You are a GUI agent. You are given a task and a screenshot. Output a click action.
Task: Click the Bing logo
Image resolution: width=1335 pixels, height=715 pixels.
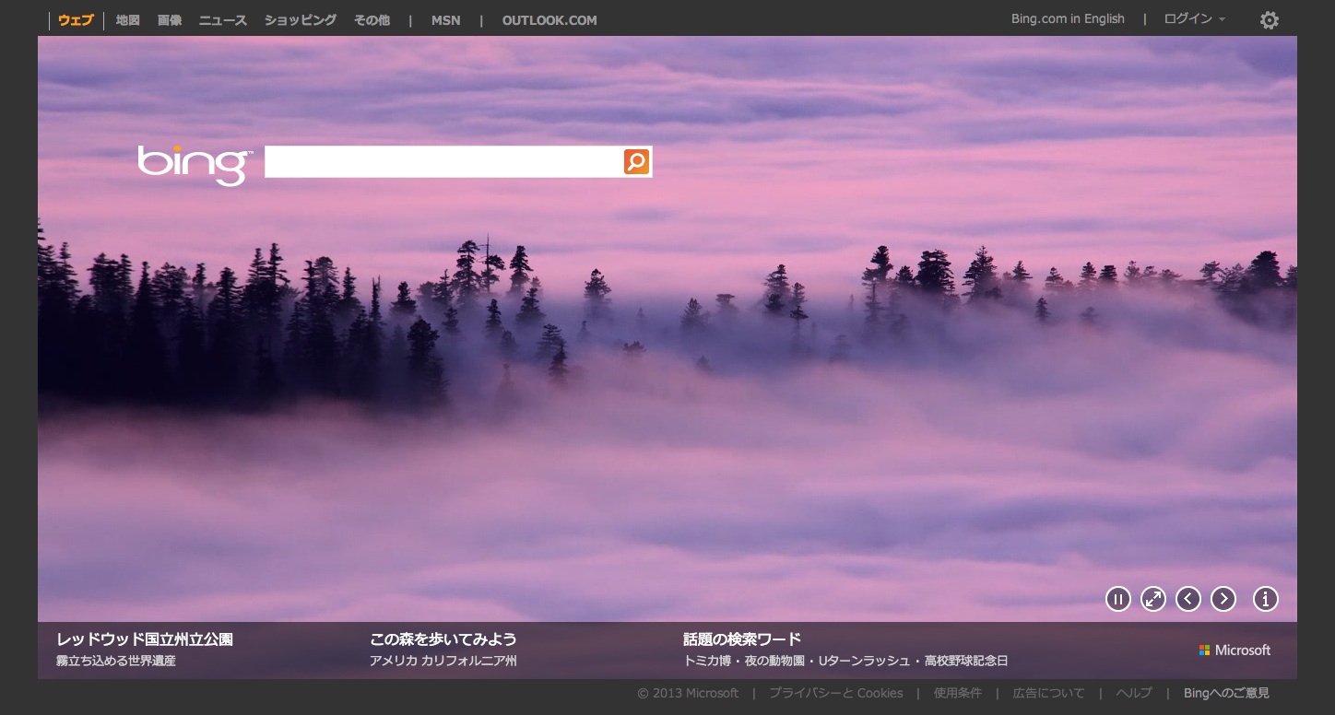pos(194,164)
